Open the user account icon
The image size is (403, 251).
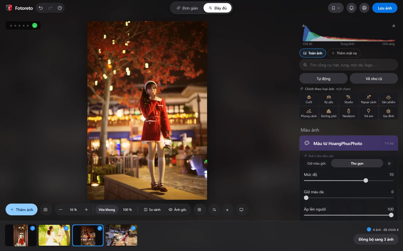pos(364,8)
